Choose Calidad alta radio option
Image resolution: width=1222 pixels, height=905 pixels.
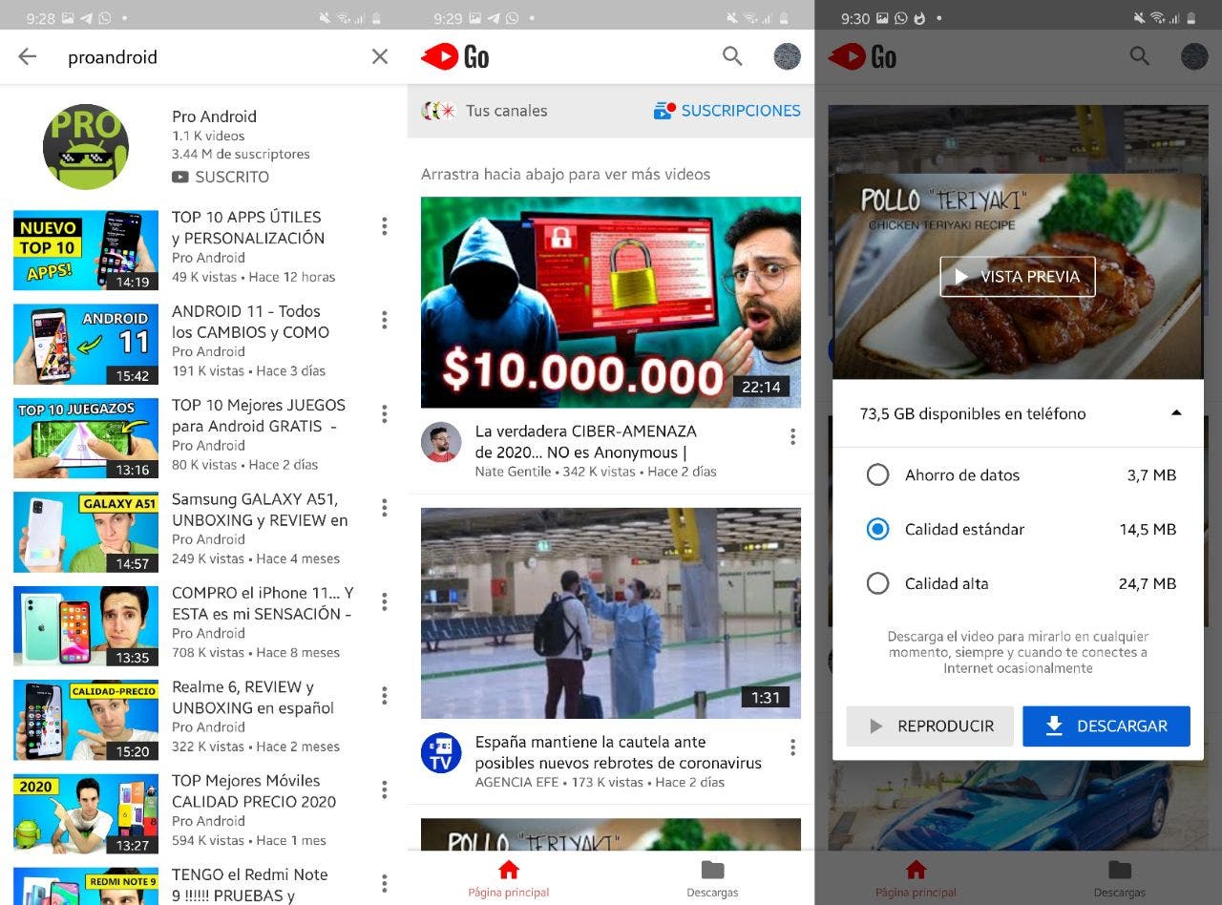[877, 584]
